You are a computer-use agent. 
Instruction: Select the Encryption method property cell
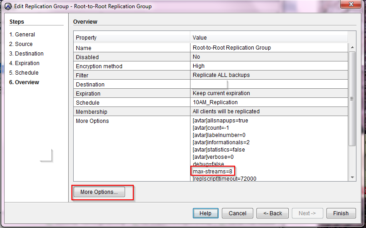[132, 66]
